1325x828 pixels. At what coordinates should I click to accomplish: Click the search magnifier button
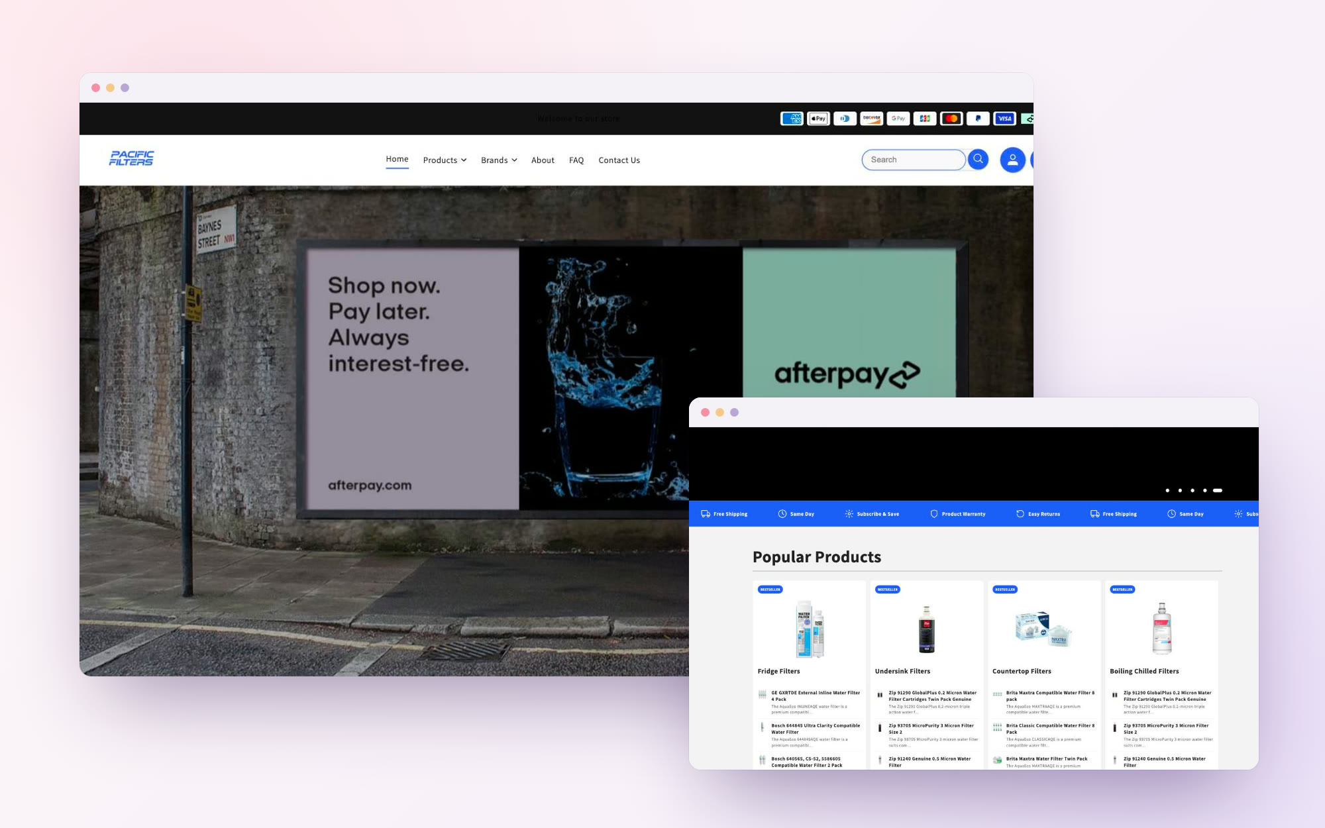[x=978, y=160]
